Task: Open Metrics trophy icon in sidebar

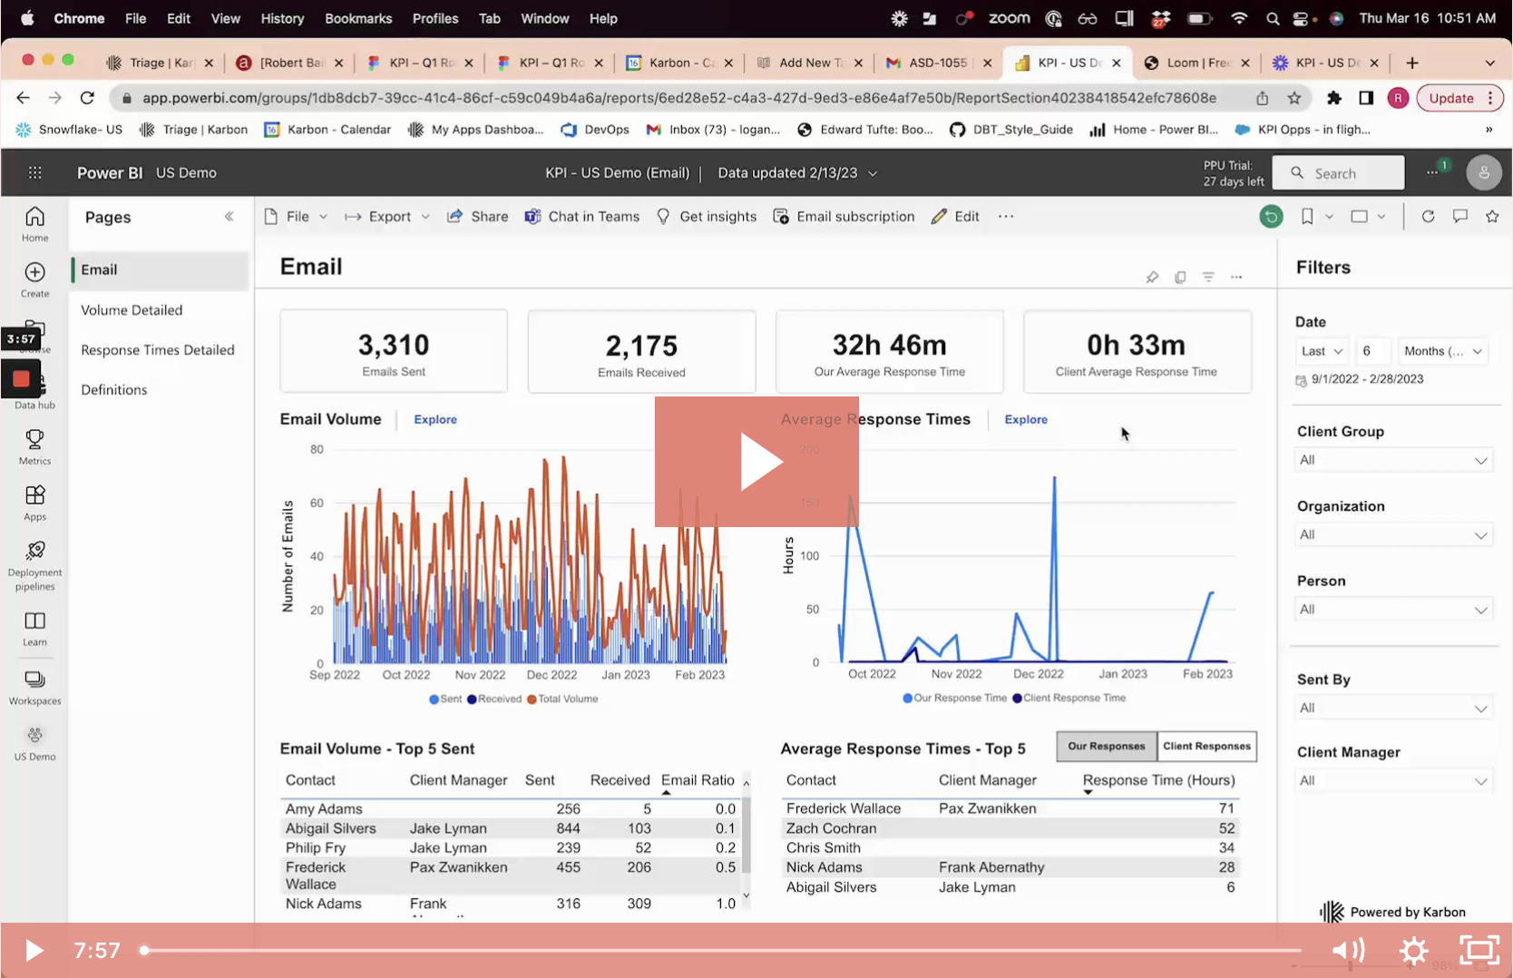Action: point(34,446)
